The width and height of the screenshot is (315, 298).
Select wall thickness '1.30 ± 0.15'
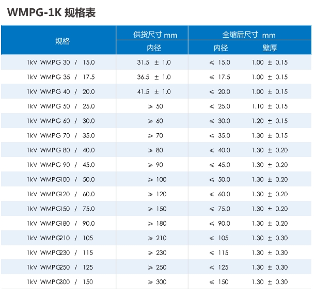pyautogui.click(x=270, y=135)
